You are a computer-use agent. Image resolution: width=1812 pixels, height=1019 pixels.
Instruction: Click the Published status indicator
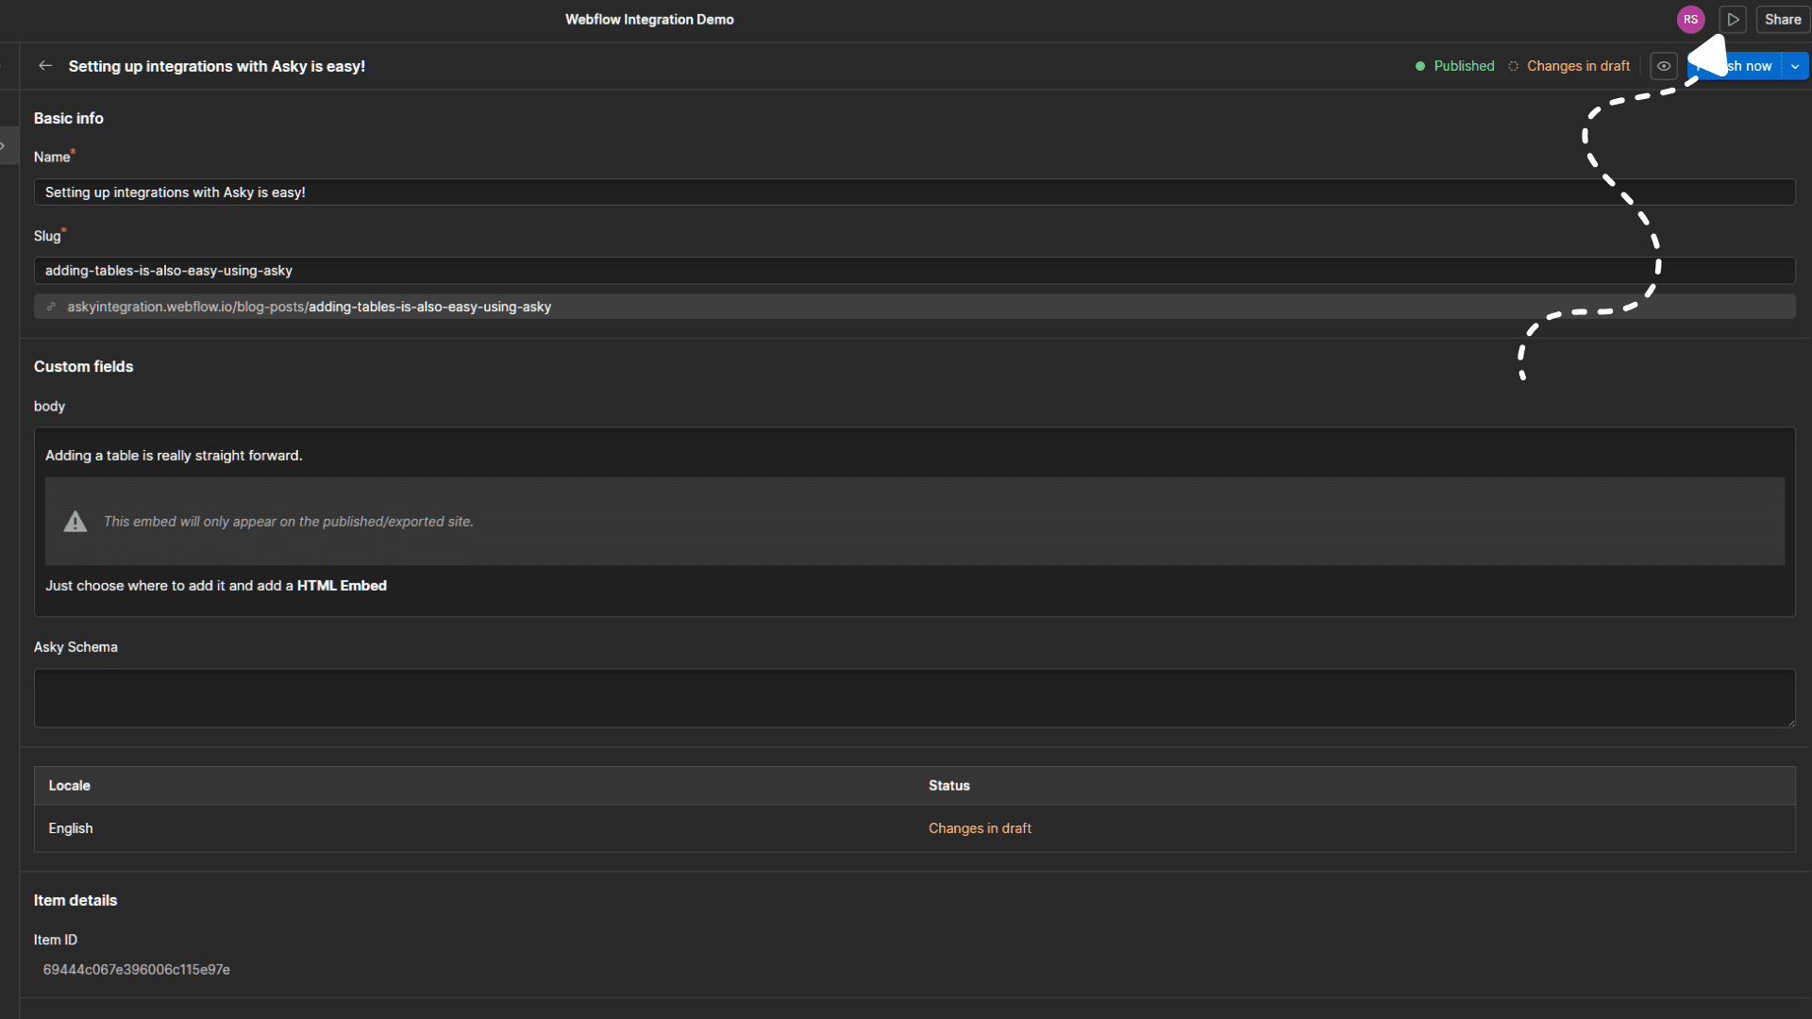click(1455, 66)
